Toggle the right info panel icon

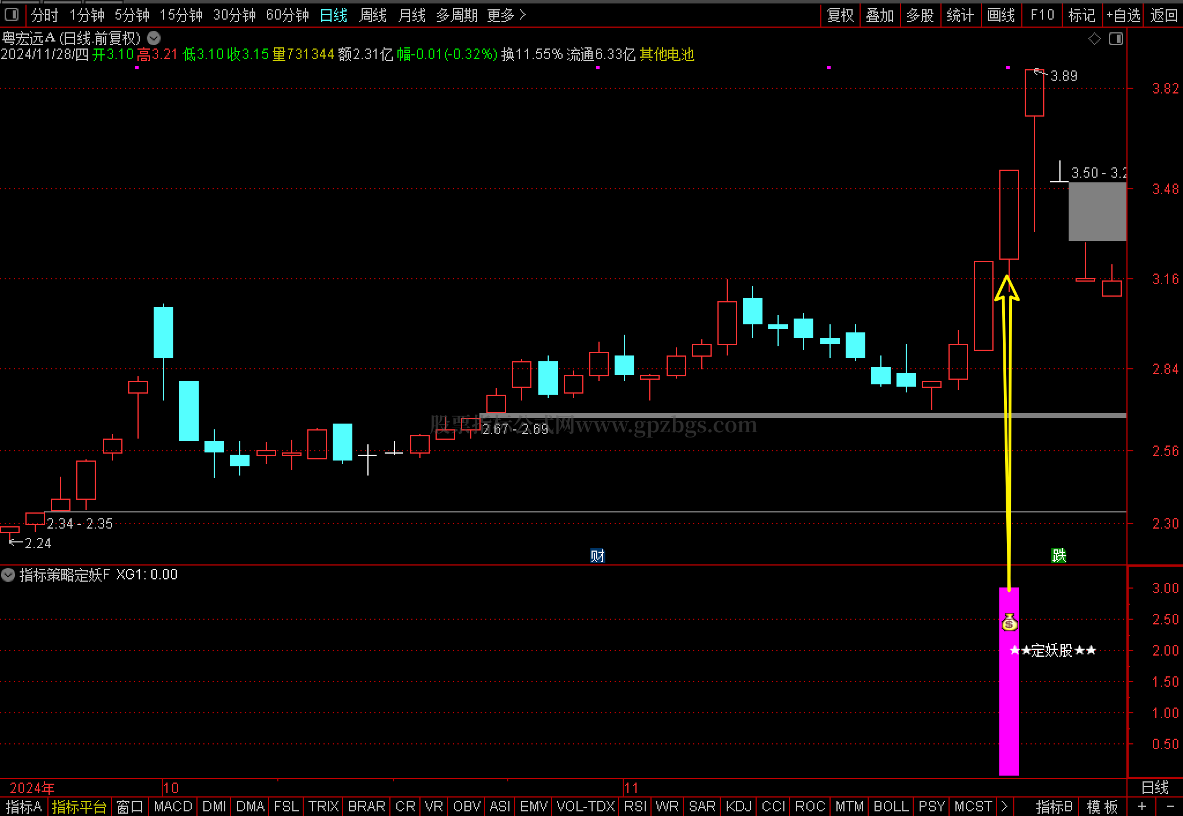coord(1116,39)
